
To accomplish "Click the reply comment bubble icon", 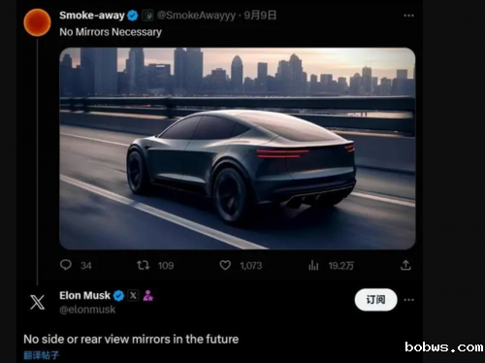I will pyautogui.click(x=66, y=265).
